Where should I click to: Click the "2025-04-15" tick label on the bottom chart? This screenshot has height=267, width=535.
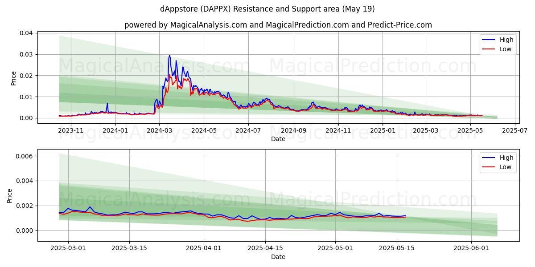pos(265,248)
